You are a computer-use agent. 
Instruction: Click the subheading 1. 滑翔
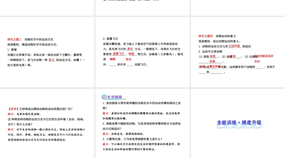pos(12,50)
